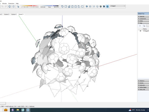149x112 pixels.
Task: Show hidden icons with the tray chevron
Action: (148, 110)
